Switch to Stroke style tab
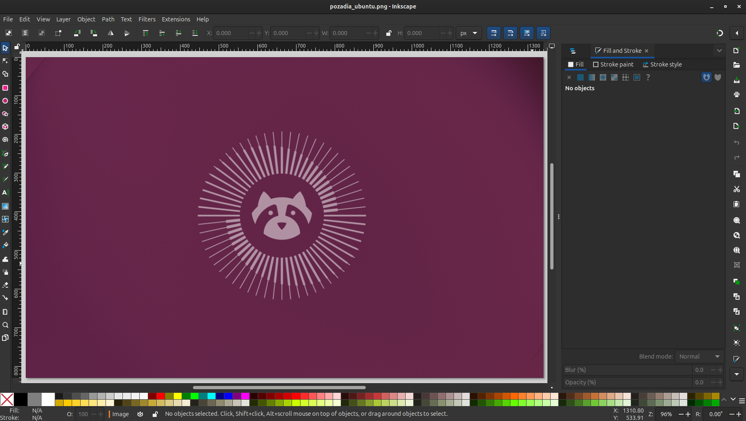This screenshot has height=421, width=746. tap(662, 64)
